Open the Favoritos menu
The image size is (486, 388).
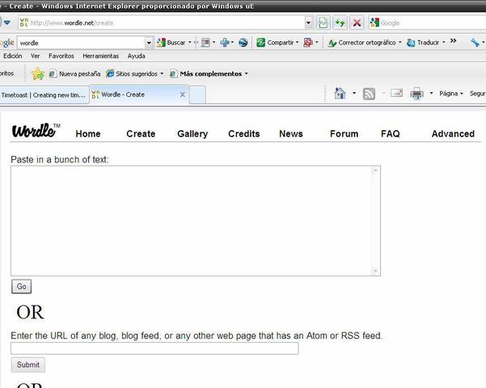(x=61, y=56)
